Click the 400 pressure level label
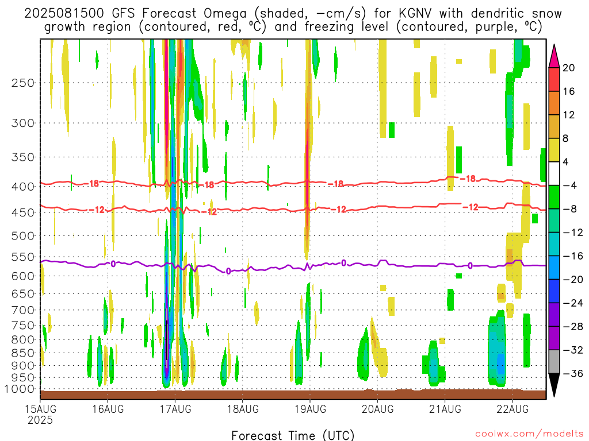 23,187
